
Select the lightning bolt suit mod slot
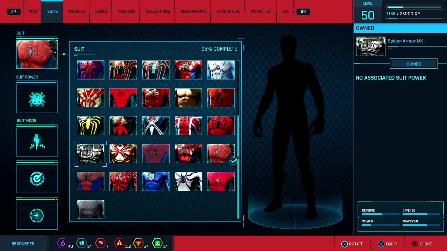pyautogui.click(x=37, y=142)
